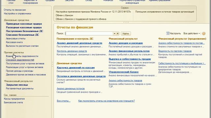
Task: Click the help question mark icon
Action: [204, 33]
